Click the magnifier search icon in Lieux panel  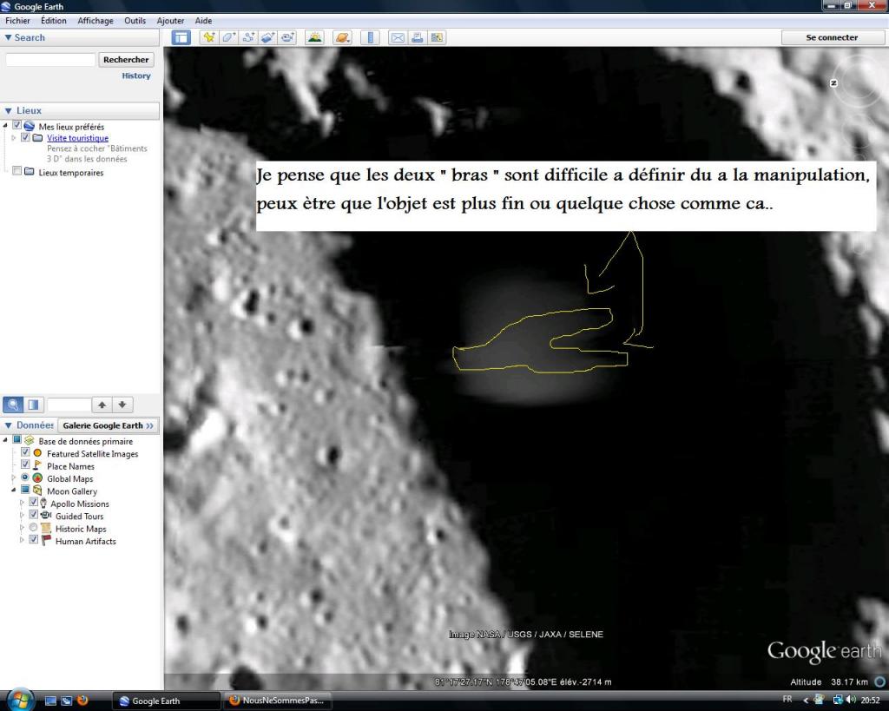point(13,405)
